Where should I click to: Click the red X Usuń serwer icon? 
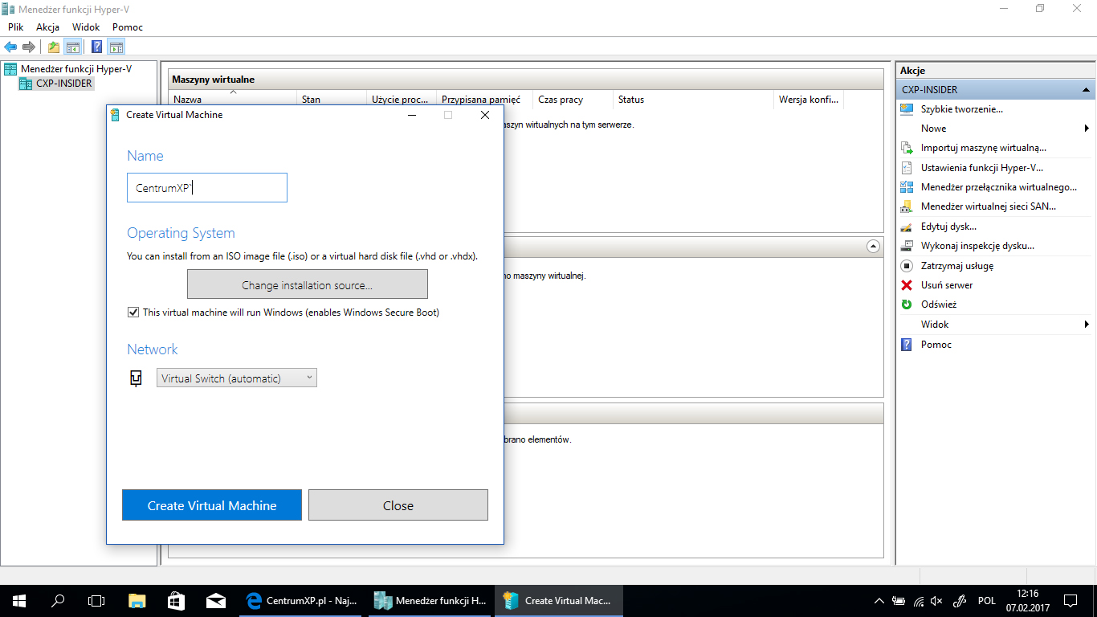tap(907, 285)
